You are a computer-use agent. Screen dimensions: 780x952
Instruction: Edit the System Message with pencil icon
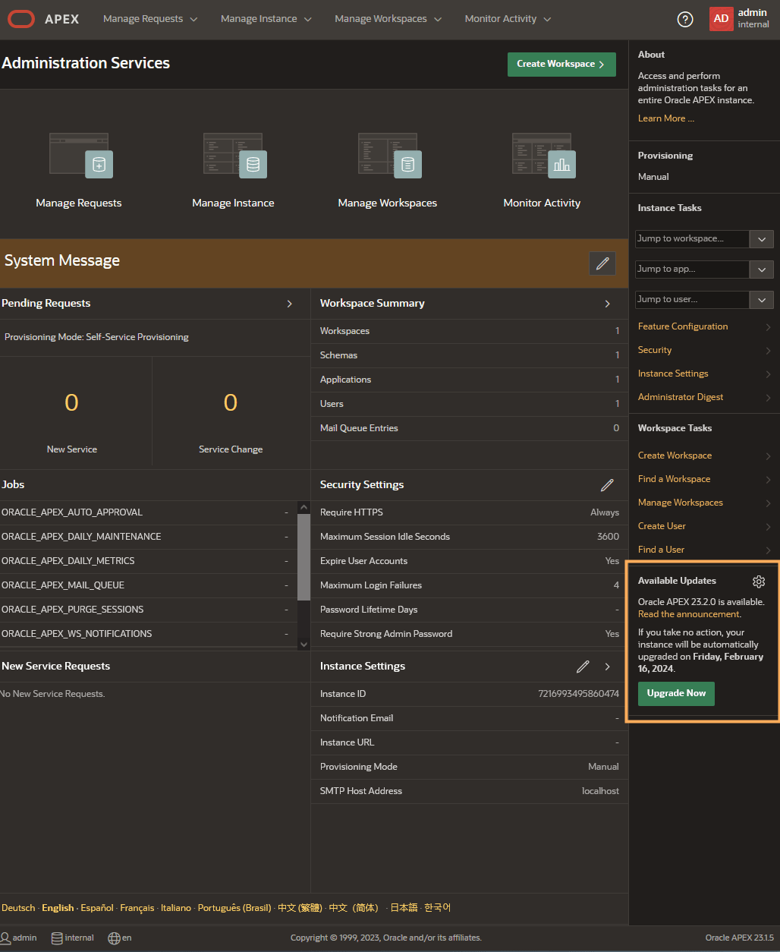(x=602, y=263)
